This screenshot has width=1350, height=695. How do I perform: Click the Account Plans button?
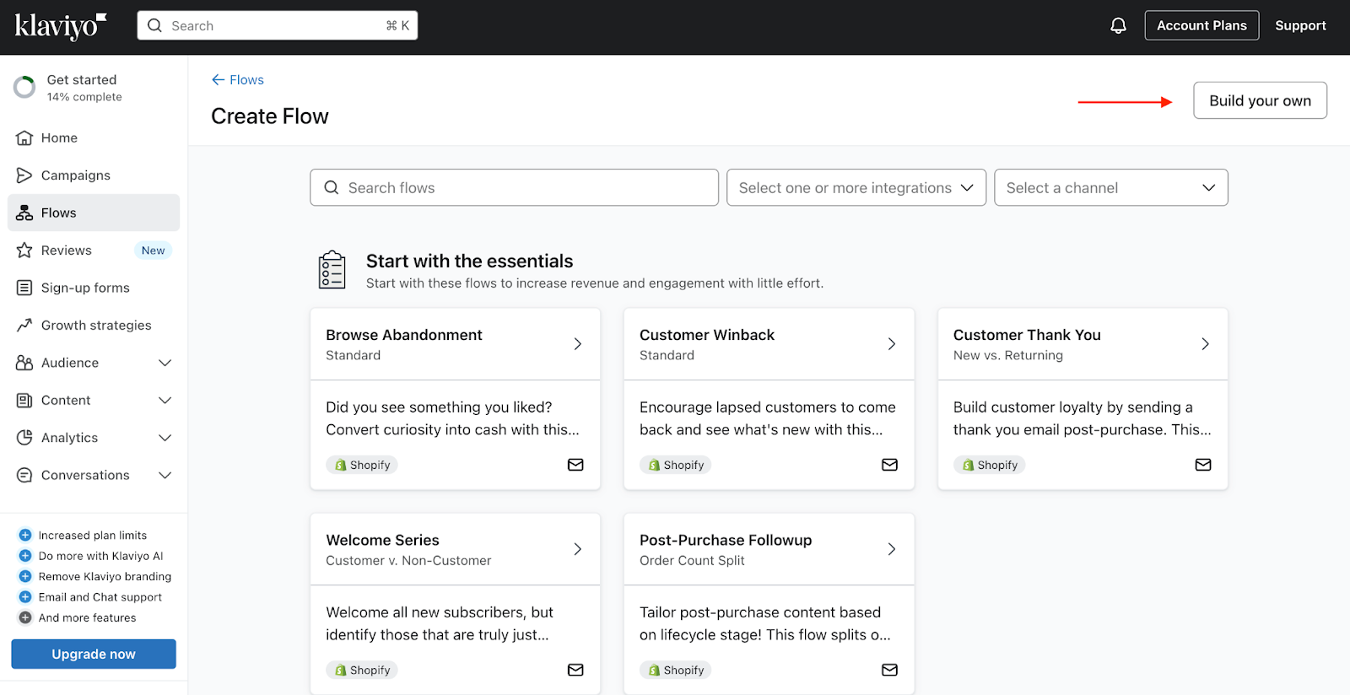(1201, 25)
